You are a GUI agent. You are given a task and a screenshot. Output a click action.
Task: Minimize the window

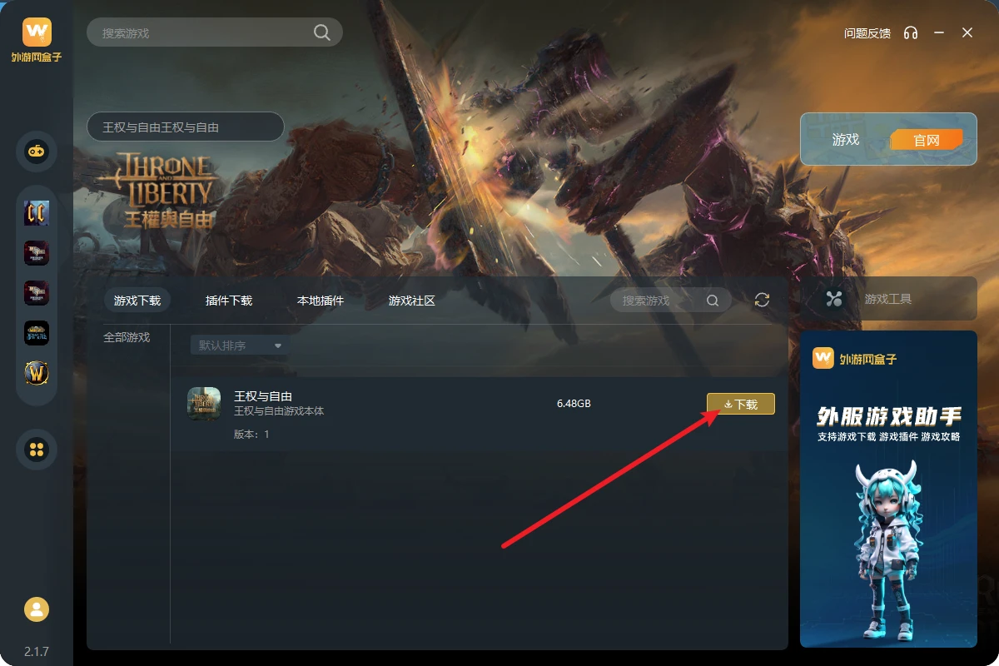939,32
